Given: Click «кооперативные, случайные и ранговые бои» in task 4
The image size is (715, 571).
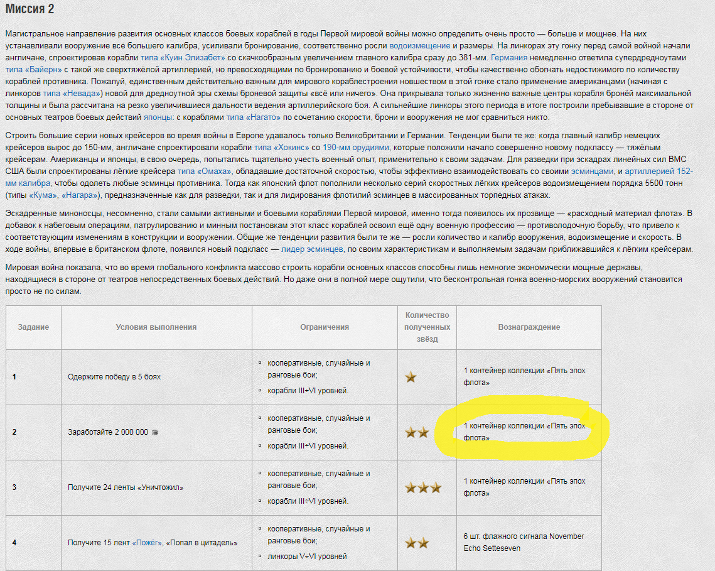Looking at the screenshot, I should pyautogui.click(x=319, y=535).
